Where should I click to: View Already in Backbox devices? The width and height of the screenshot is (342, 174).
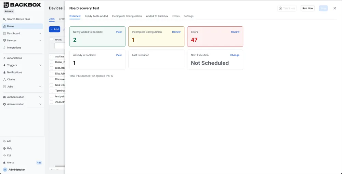(119, 55)
